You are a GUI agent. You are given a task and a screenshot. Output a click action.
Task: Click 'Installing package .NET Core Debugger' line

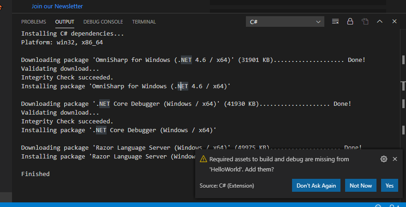(x=119, y=130)
